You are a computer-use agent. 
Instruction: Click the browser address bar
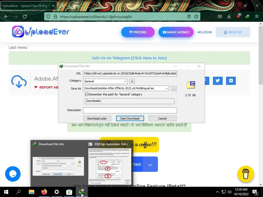click(x=122, y=17)
